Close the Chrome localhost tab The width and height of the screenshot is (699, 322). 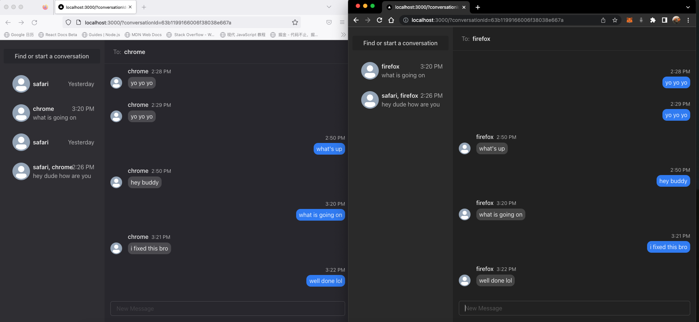tap(464, 7)
